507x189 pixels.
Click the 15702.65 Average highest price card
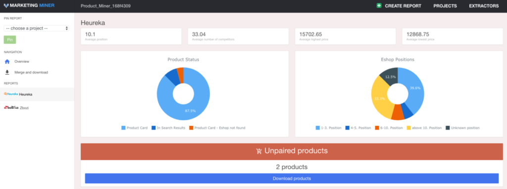[345, 37]
